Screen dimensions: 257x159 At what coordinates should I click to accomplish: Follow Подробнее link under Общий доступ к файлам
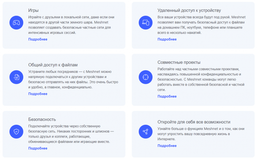38,94
